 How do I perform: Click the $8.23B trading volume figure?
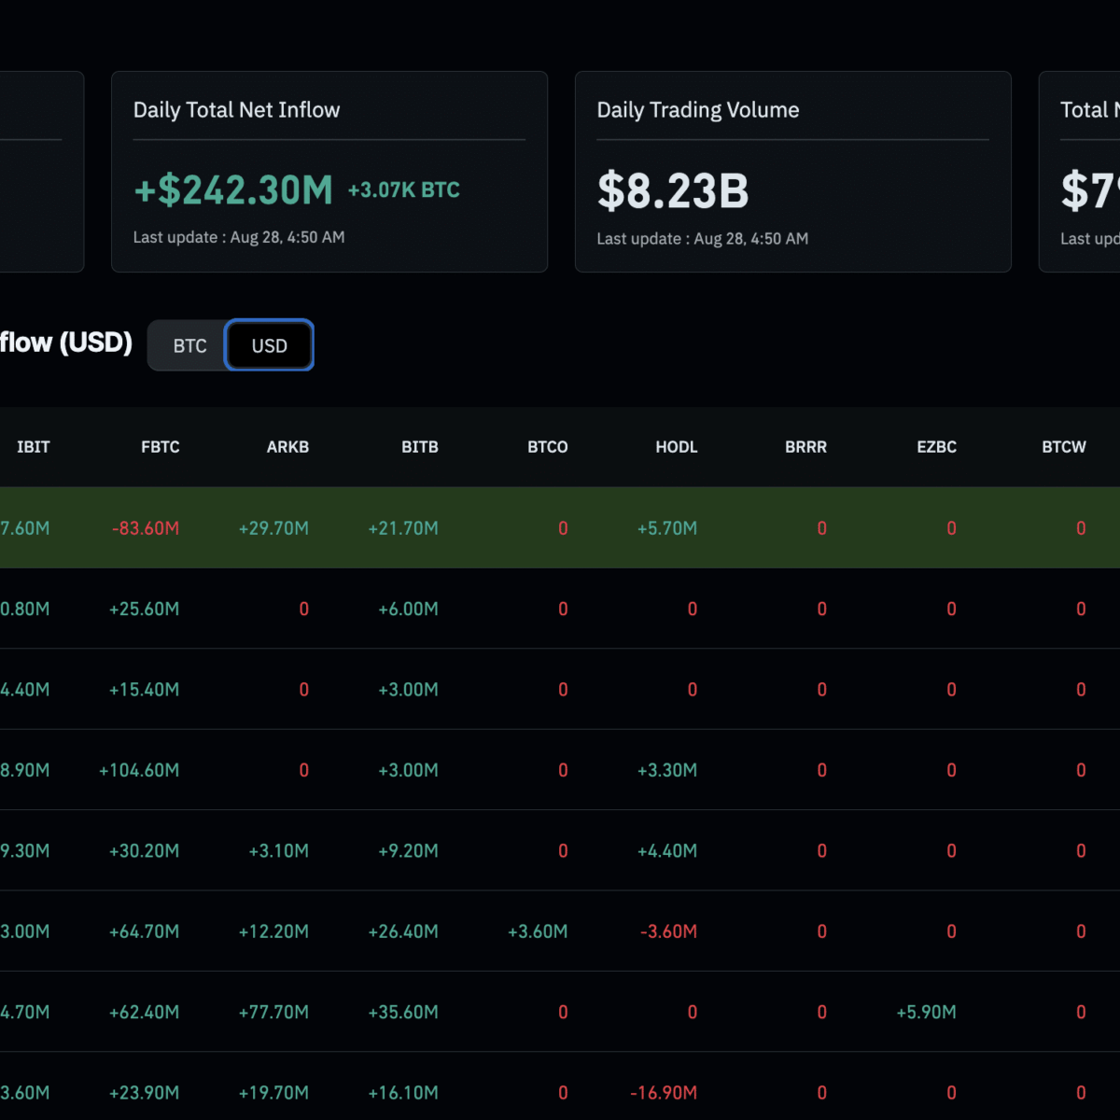(x=673, y=191)
